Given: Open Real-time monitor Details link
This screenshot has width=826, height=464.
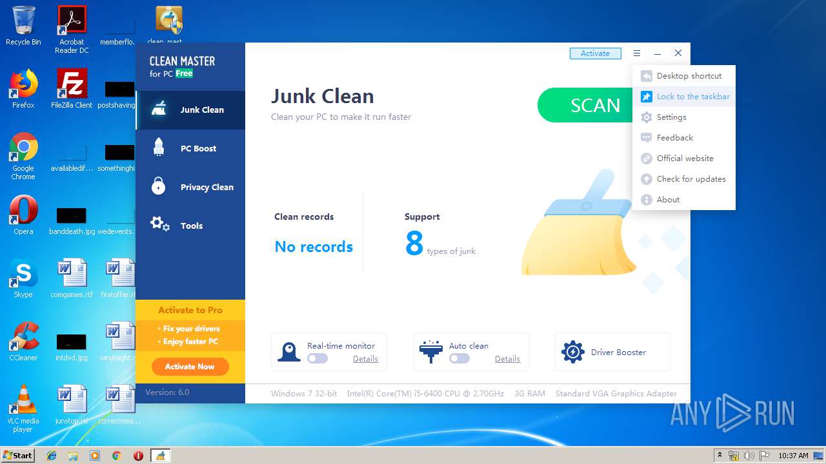Looking at the screenshot, I should [365, 359].
